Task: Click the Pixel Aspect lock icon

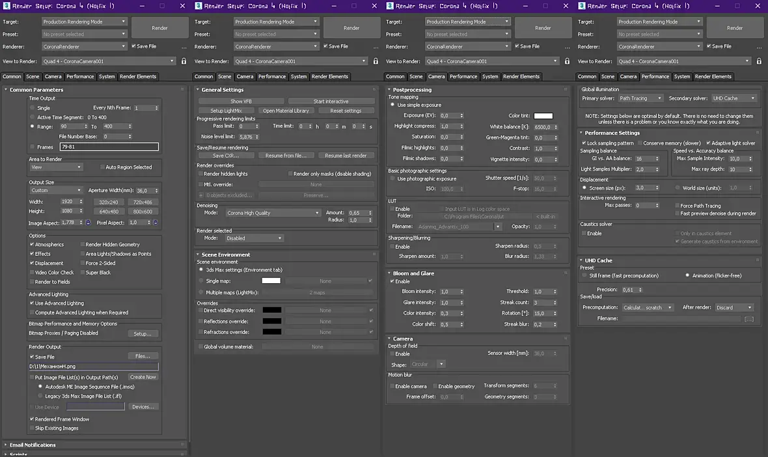Action: (156, 223)
